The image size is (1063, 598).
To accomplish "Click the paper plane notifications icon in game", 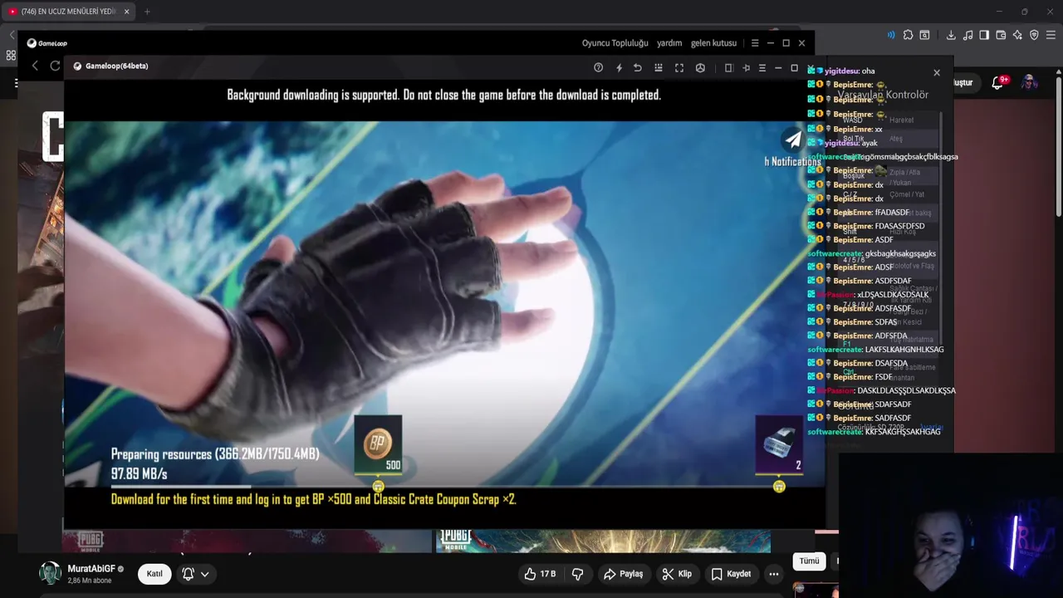I will (793, 140).
